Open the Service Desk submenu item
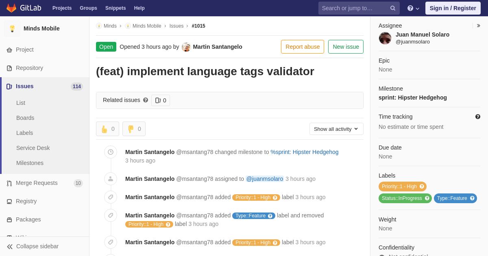This screenshot has width=488, height=256. [x=33, y=148]
